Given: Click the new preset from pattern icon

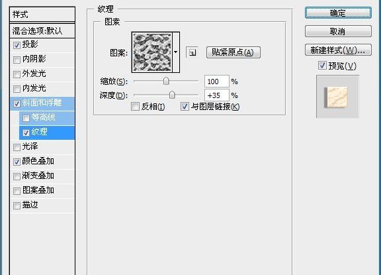Looking at the screenshot, I should 192,52.
